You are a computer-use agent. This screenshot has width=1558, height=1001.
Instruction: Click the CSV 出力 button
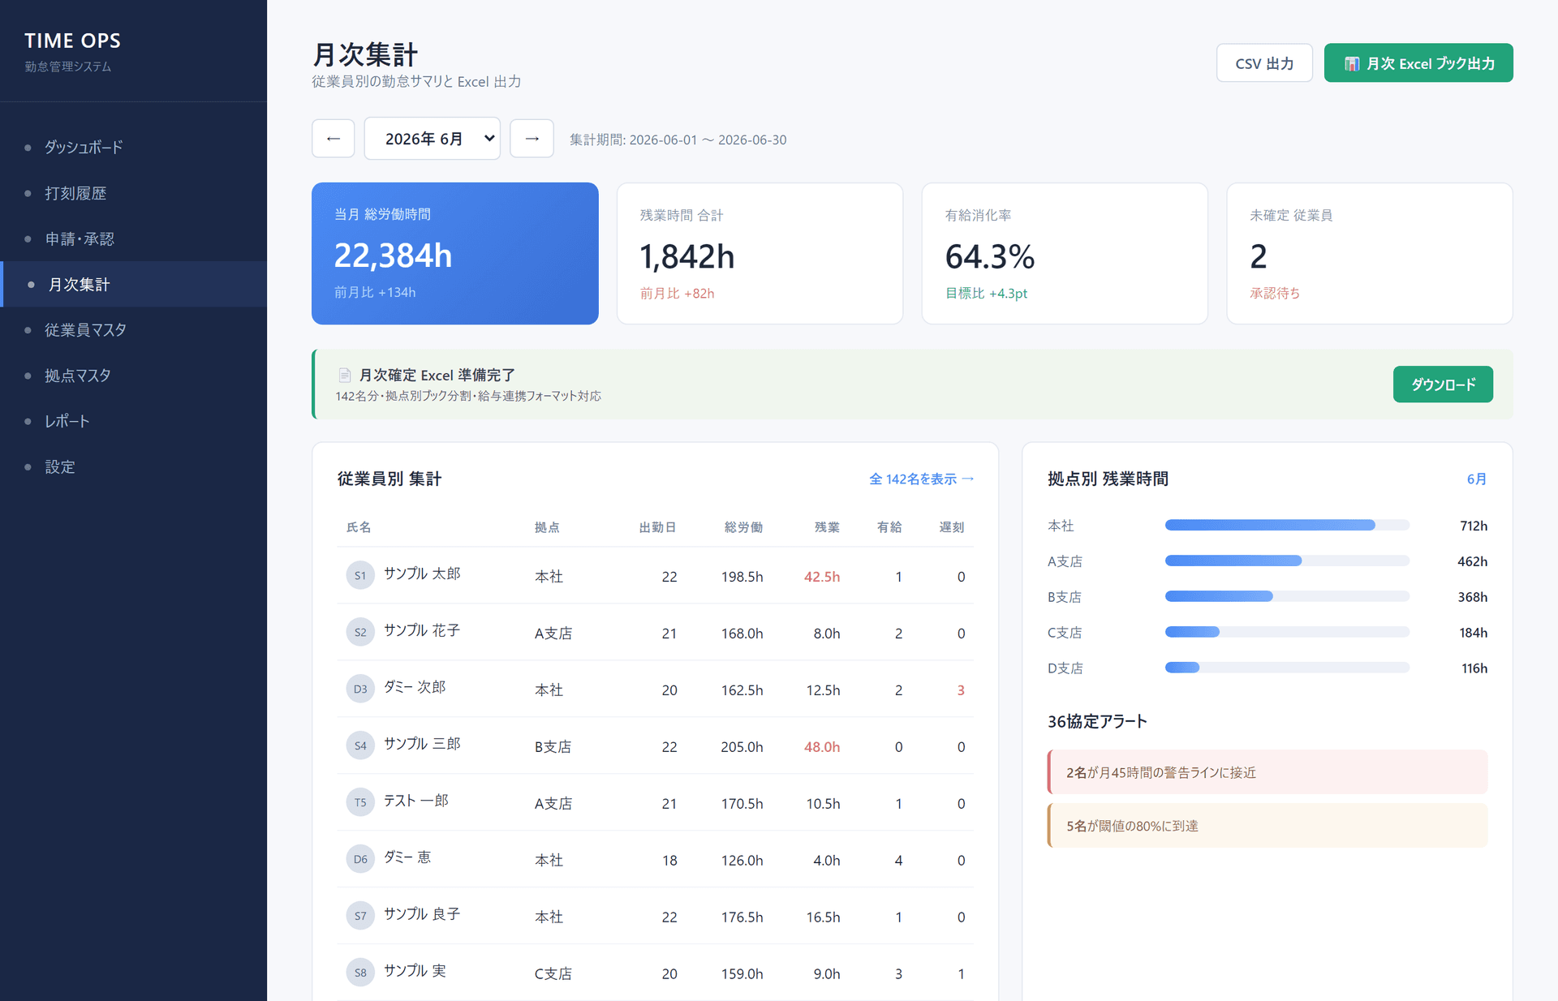tap(1264, 63)
